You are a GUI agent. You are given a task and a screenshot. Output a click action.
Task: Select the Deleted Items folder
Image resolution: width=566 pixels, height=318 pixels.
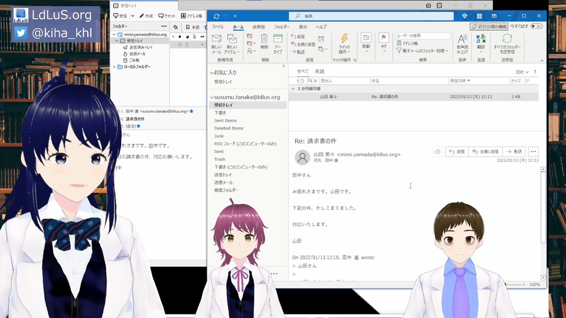(x=229, y=128)
